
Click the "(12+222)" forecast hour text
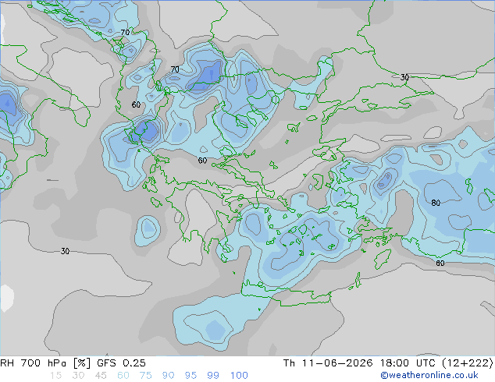pyautogui.click(x=468, y=363)
